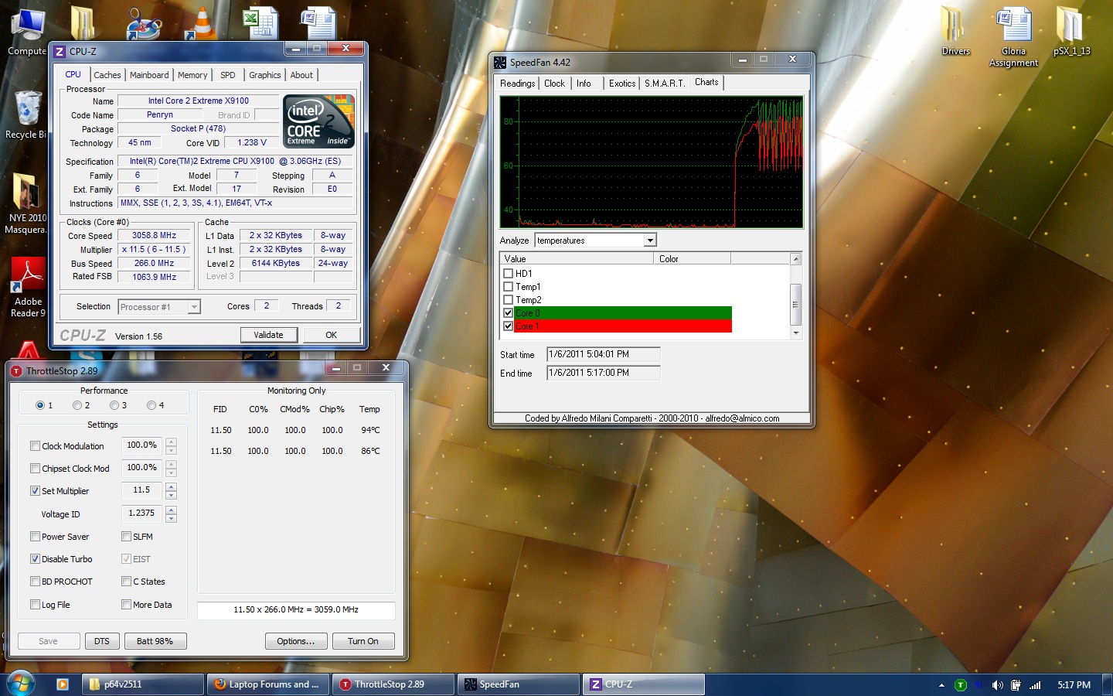
Task: Switch to SpeedFan taskbar button
Action: [519, 684]
